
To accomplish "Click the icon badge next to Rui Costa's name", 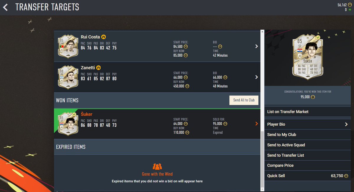I will point(104,37).
